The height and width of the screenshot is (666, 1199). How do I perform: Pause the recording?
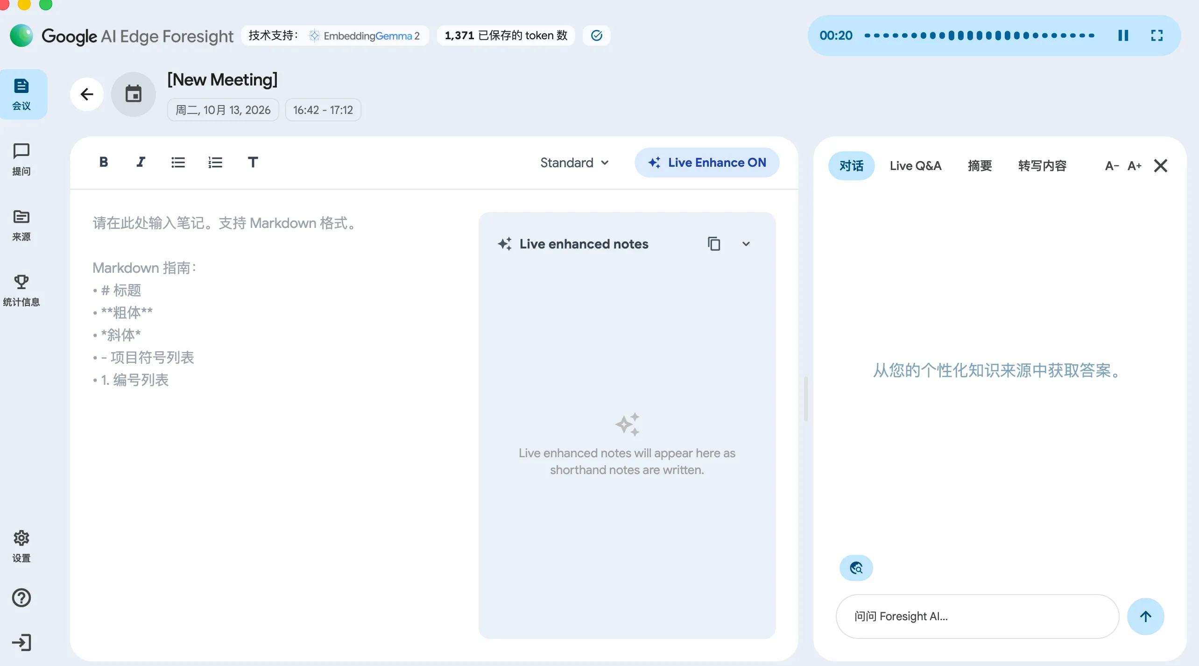tap(1123, 35)
